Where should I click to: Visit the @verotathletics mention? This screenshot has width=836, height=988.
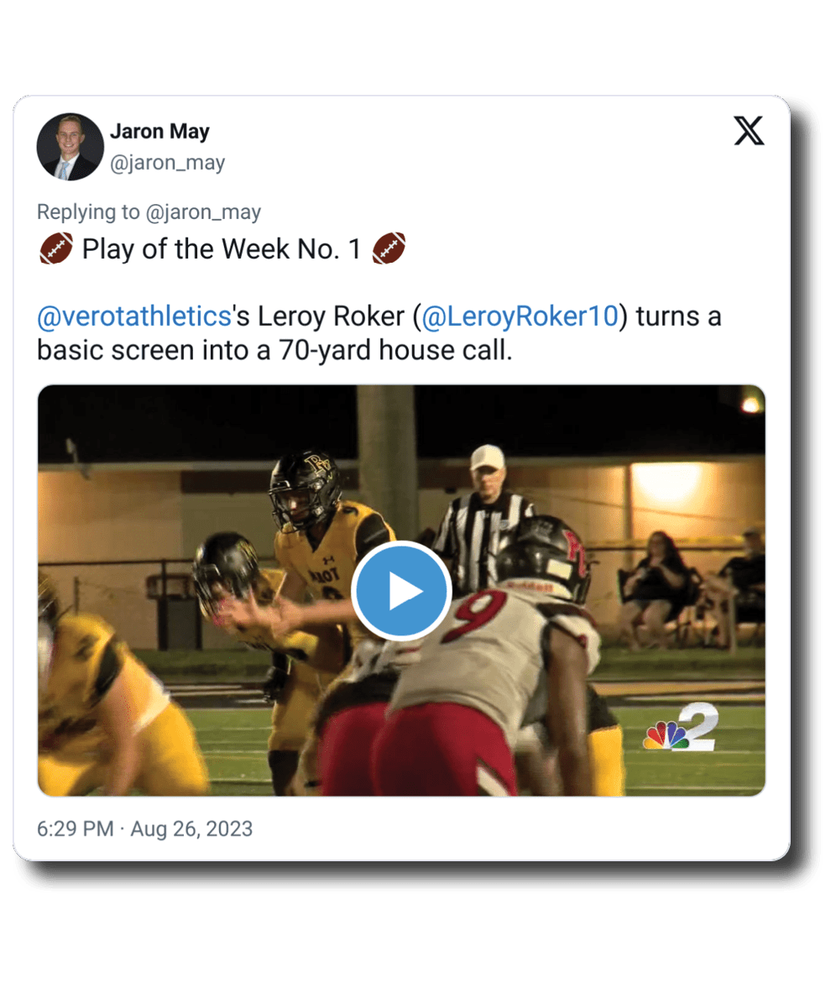coord(134,316)
